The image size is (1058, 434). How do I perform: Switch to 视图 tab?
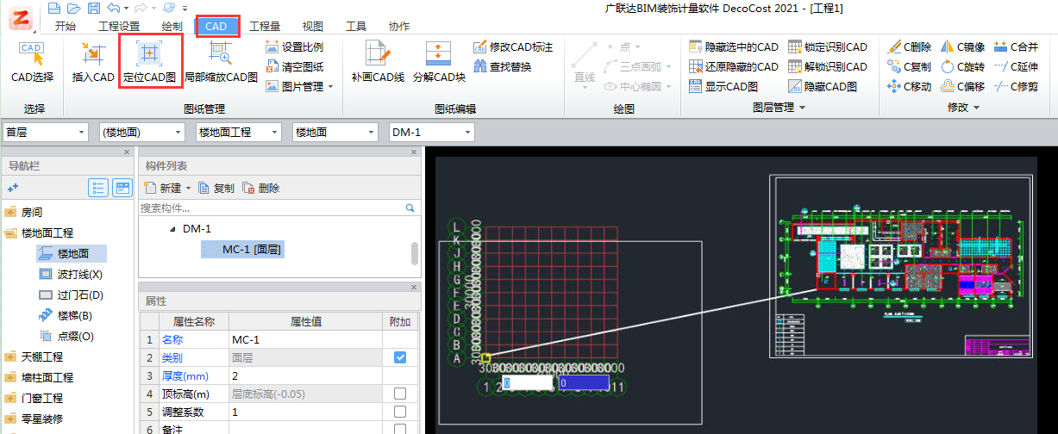click(x=313, y=27)
